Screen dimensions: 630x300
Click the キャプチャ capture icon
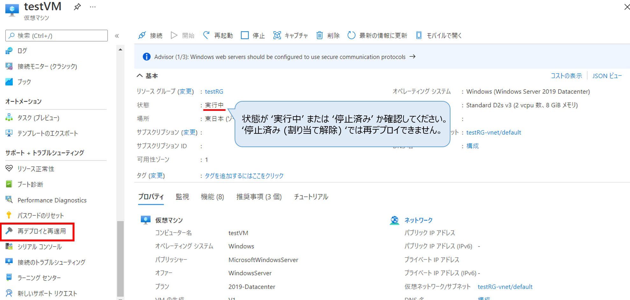(x=277, y=35)
